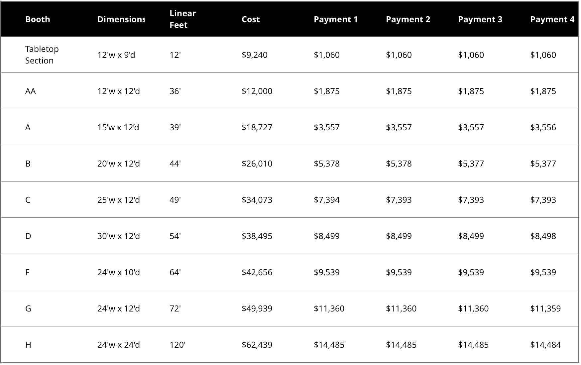Click Payment 1 amount for Booth D
The height and width of the screenshot is (365, 581).
(326, 236)
